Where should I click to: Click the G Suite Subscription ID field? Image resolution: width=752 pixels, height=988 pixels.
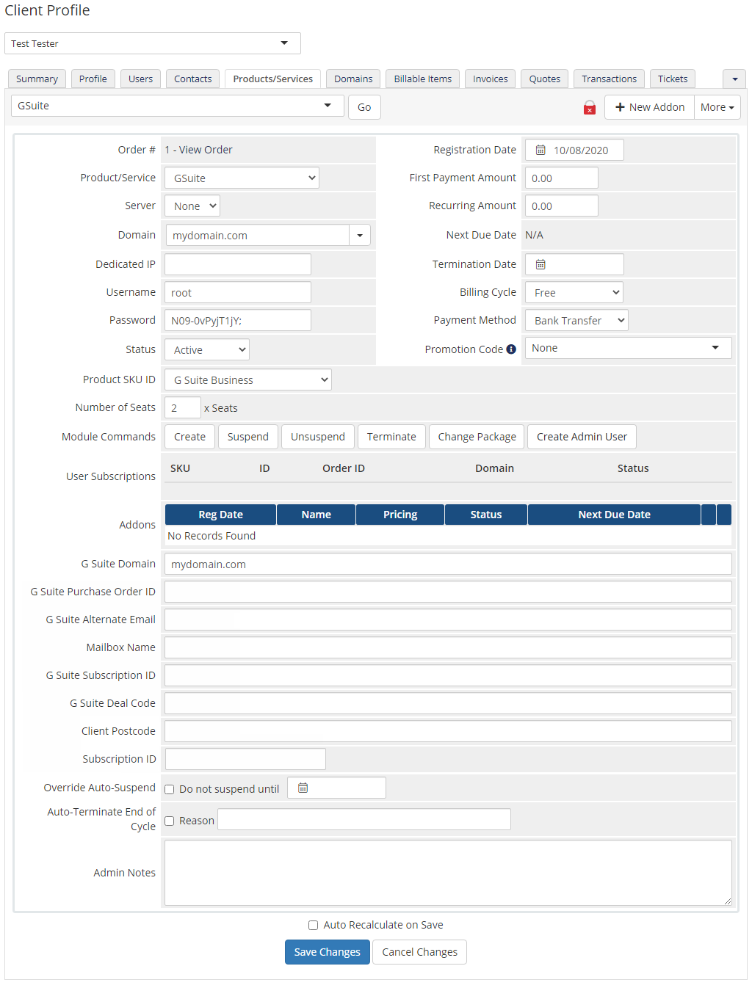448,675
